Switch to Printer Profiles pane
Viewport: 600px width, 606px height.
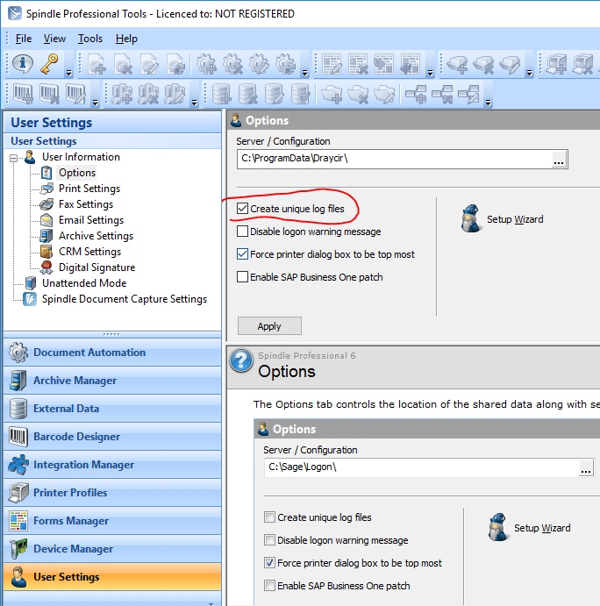(112, 493)
